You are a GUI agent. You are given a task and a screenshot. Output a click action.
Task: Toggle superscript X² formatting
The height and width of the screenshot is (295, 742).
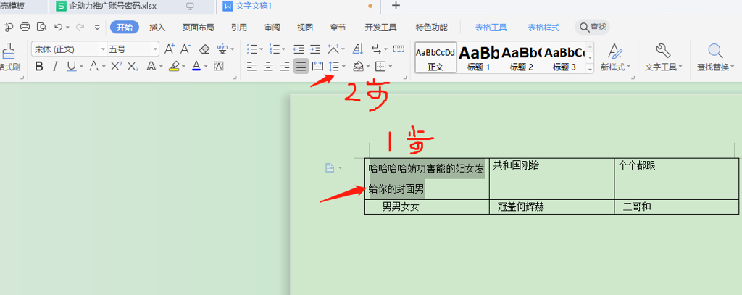click(x=117, y=66)
